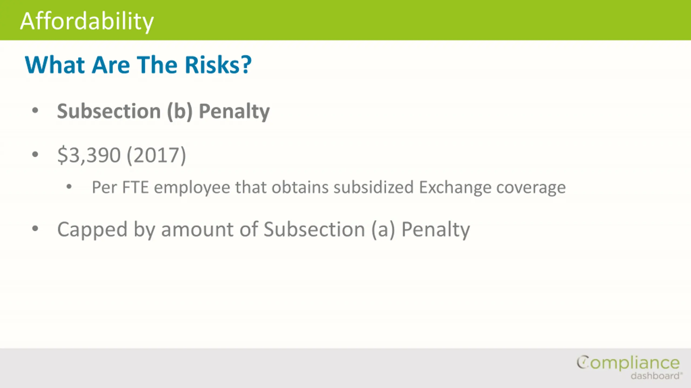Click the green header bar

(345, 20)
